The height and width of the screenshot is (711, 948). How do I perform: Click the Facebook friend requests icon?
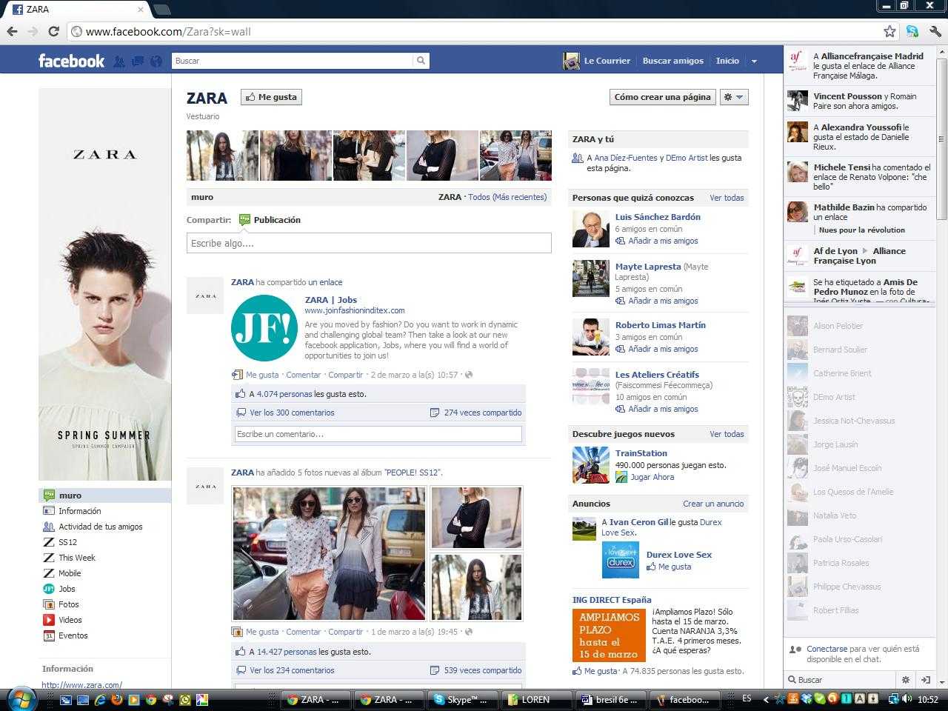(118, 61)
